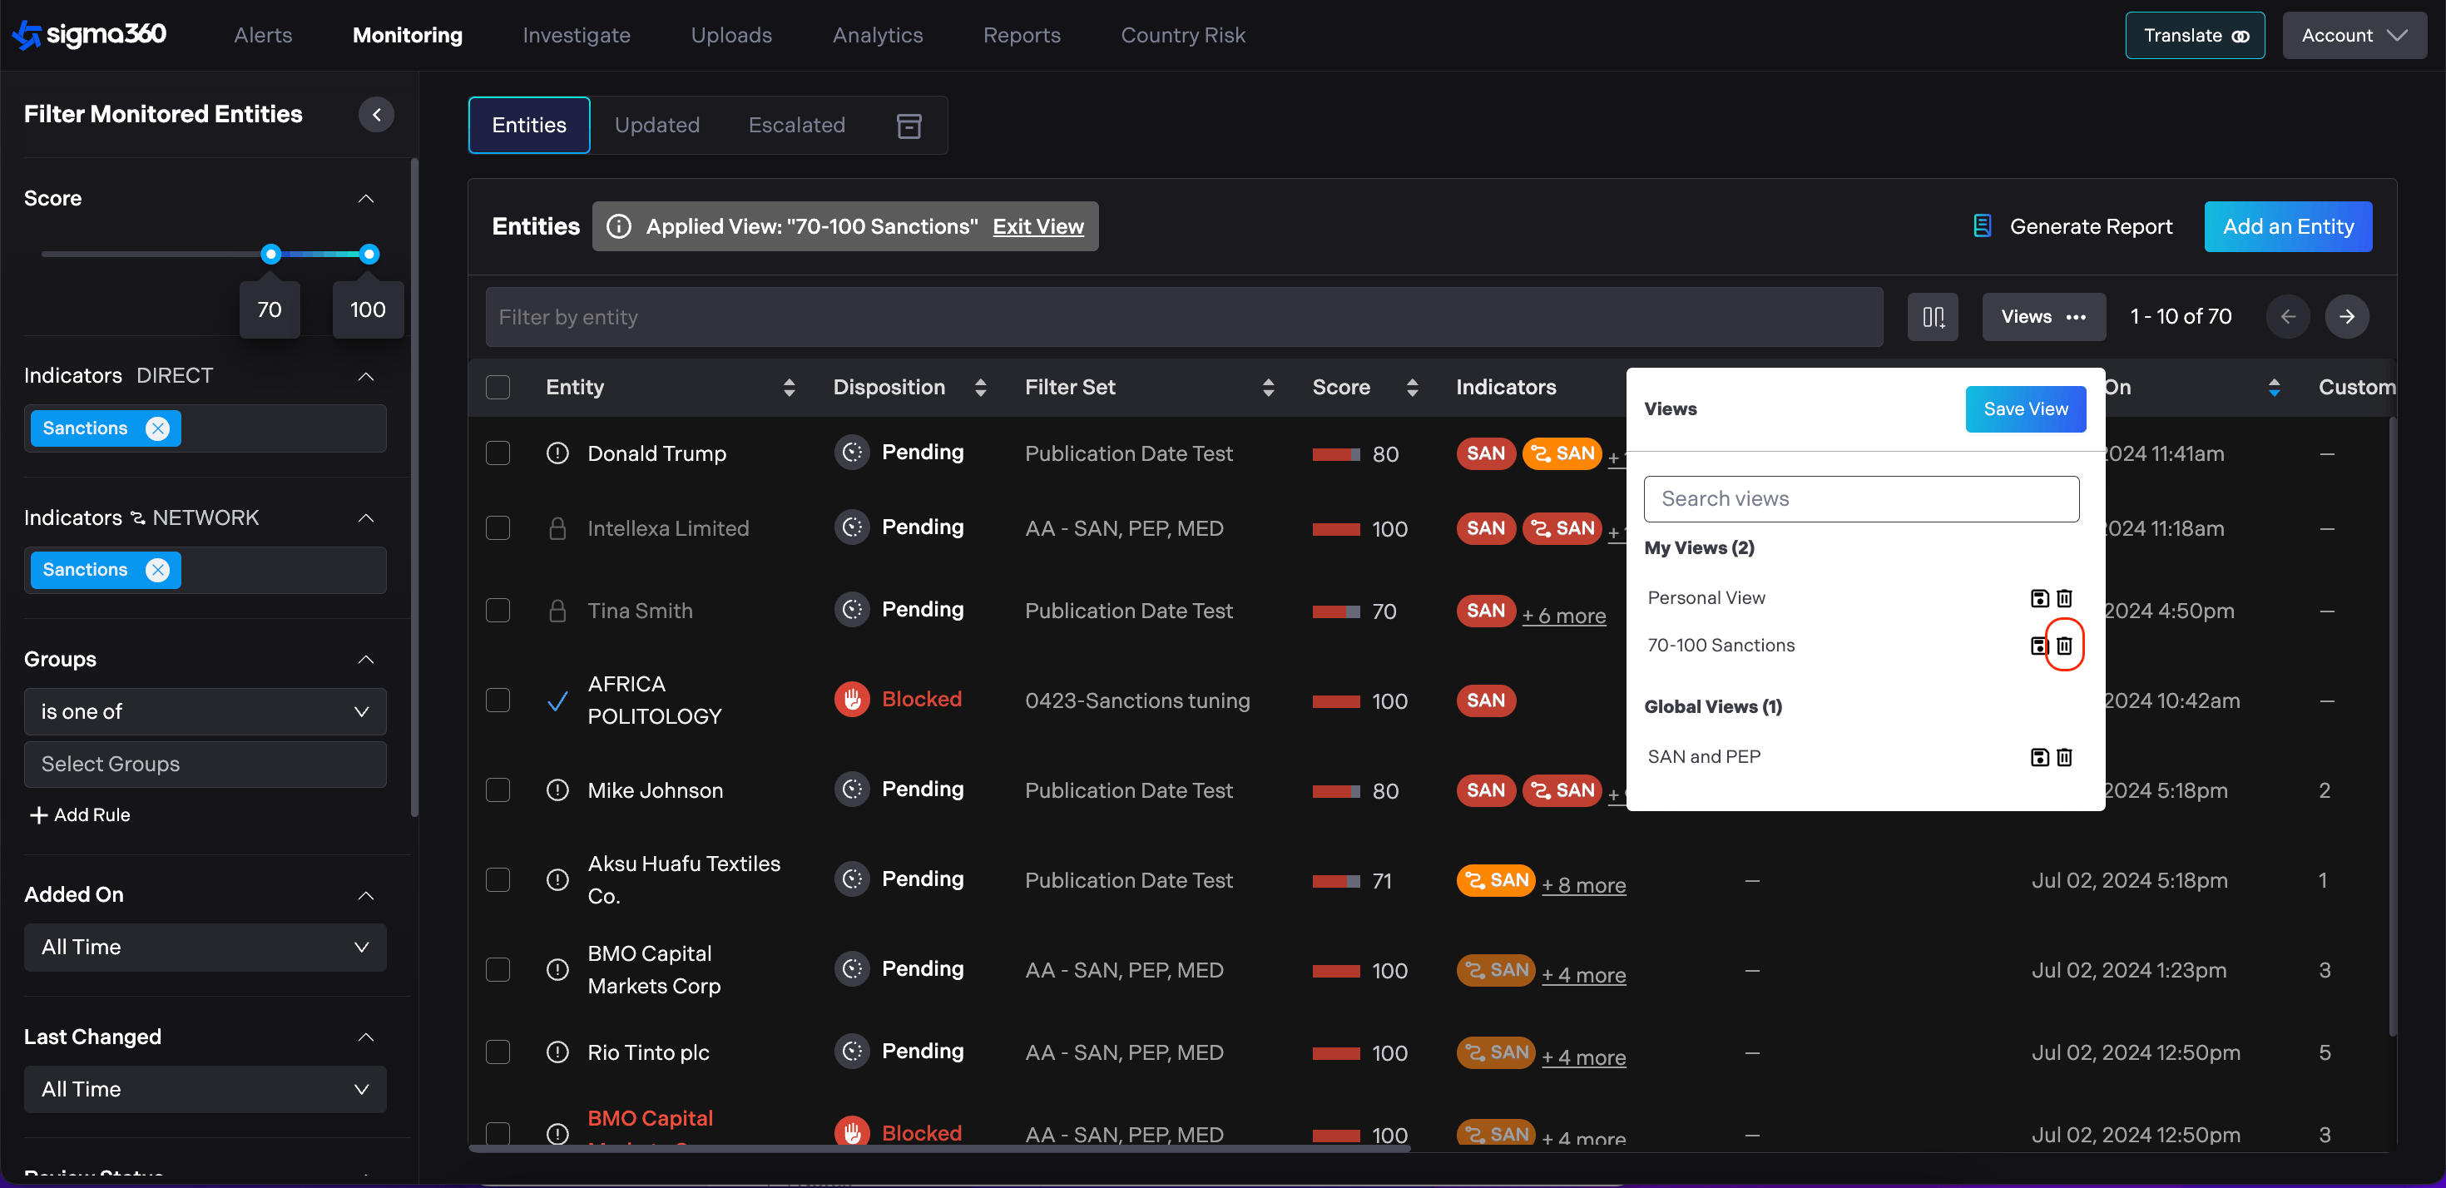Click the Exit View link
Screen dimensions: 2446x1188
tap(1037, 227)
